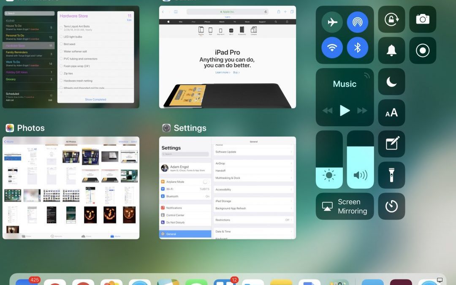Go back in Safari

click(163, 12)
